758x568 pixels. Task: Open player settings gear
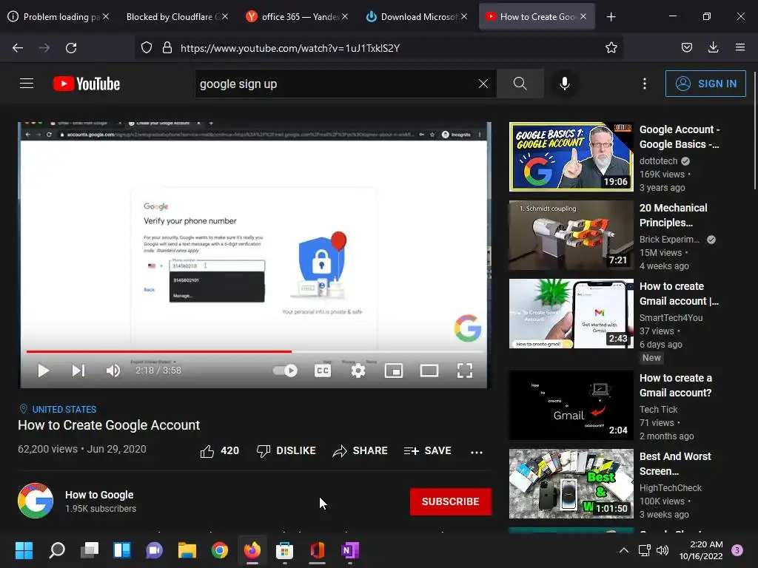click(x=358, y=371)
